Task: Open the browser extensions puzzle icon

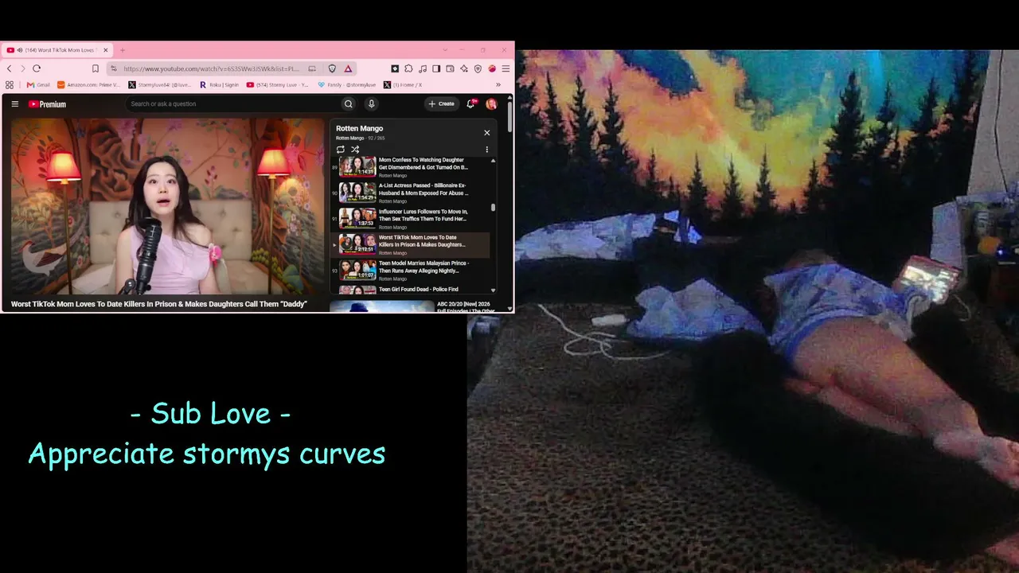Action: pyautogui.click(x=408, y=68)
